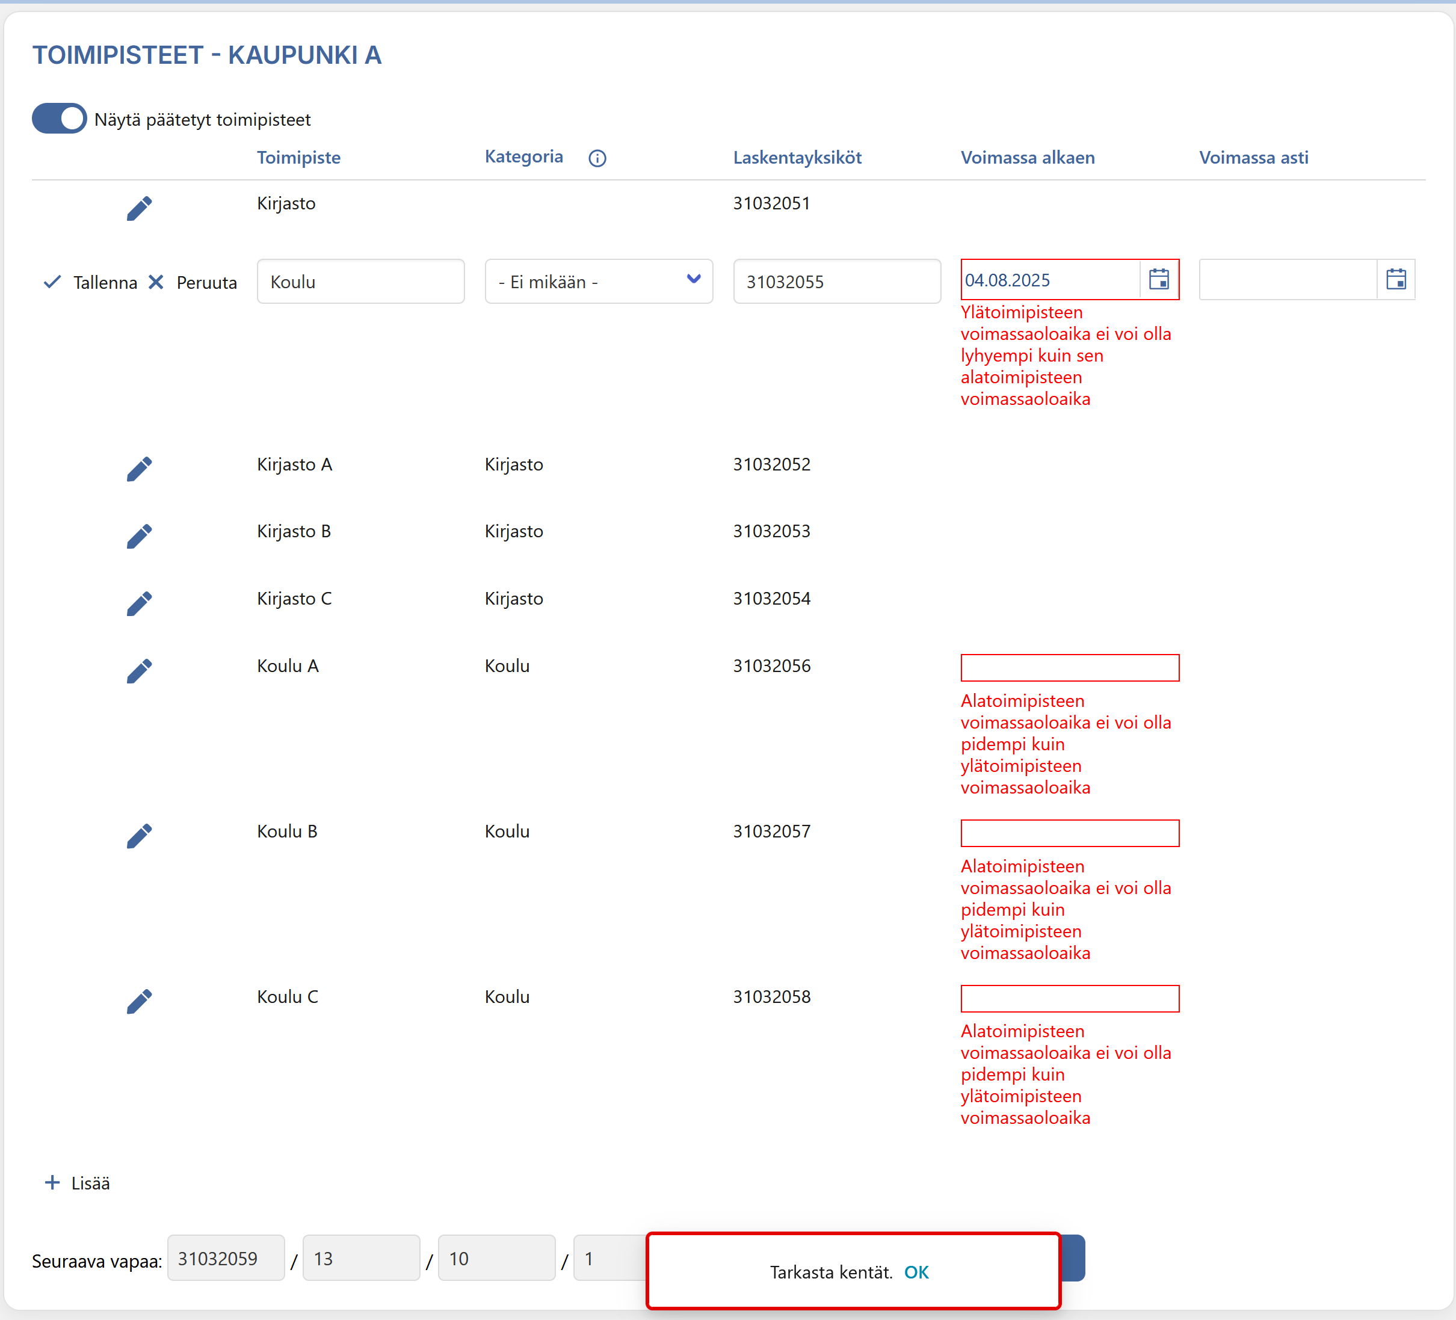Edit the Kirjasto A row pencil icon
Screen dimensions: 1456x1320
click(x=140, y=469)
